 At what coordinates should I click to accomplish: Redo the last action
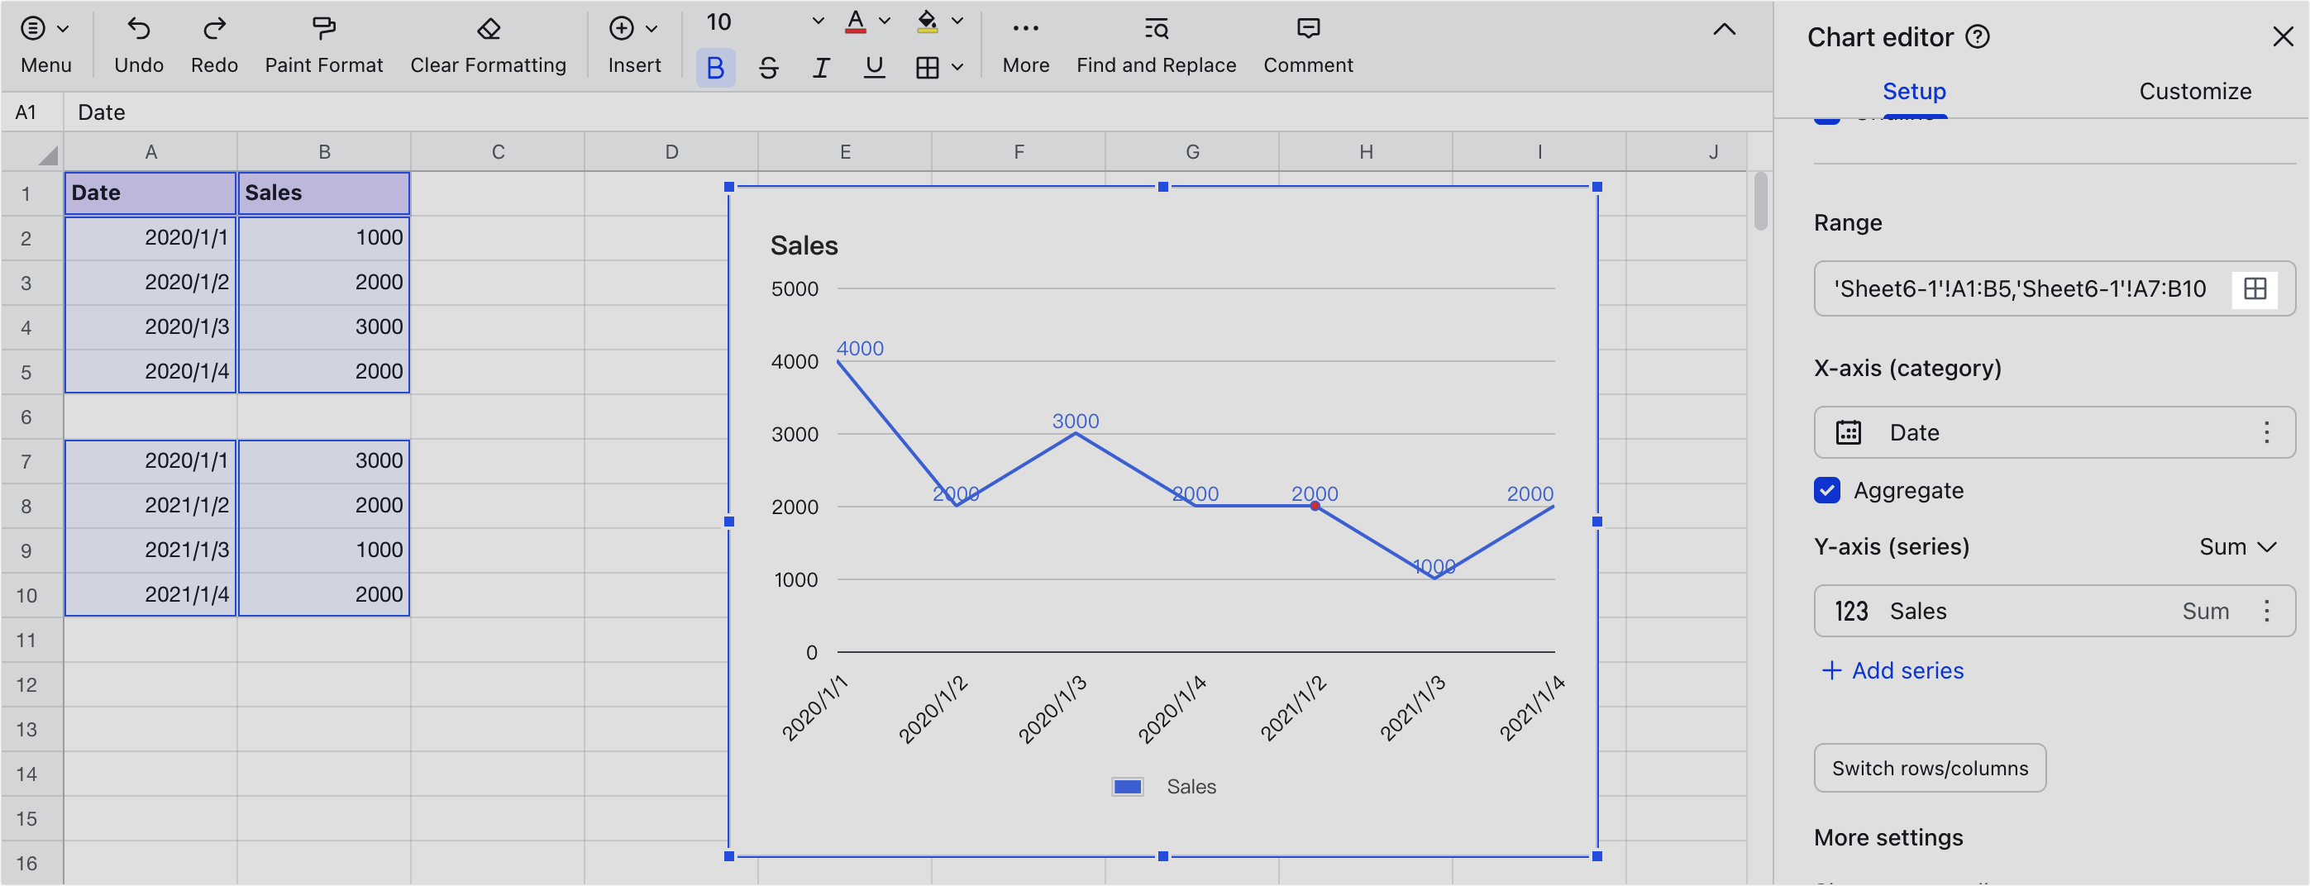(x=214, y=40)
